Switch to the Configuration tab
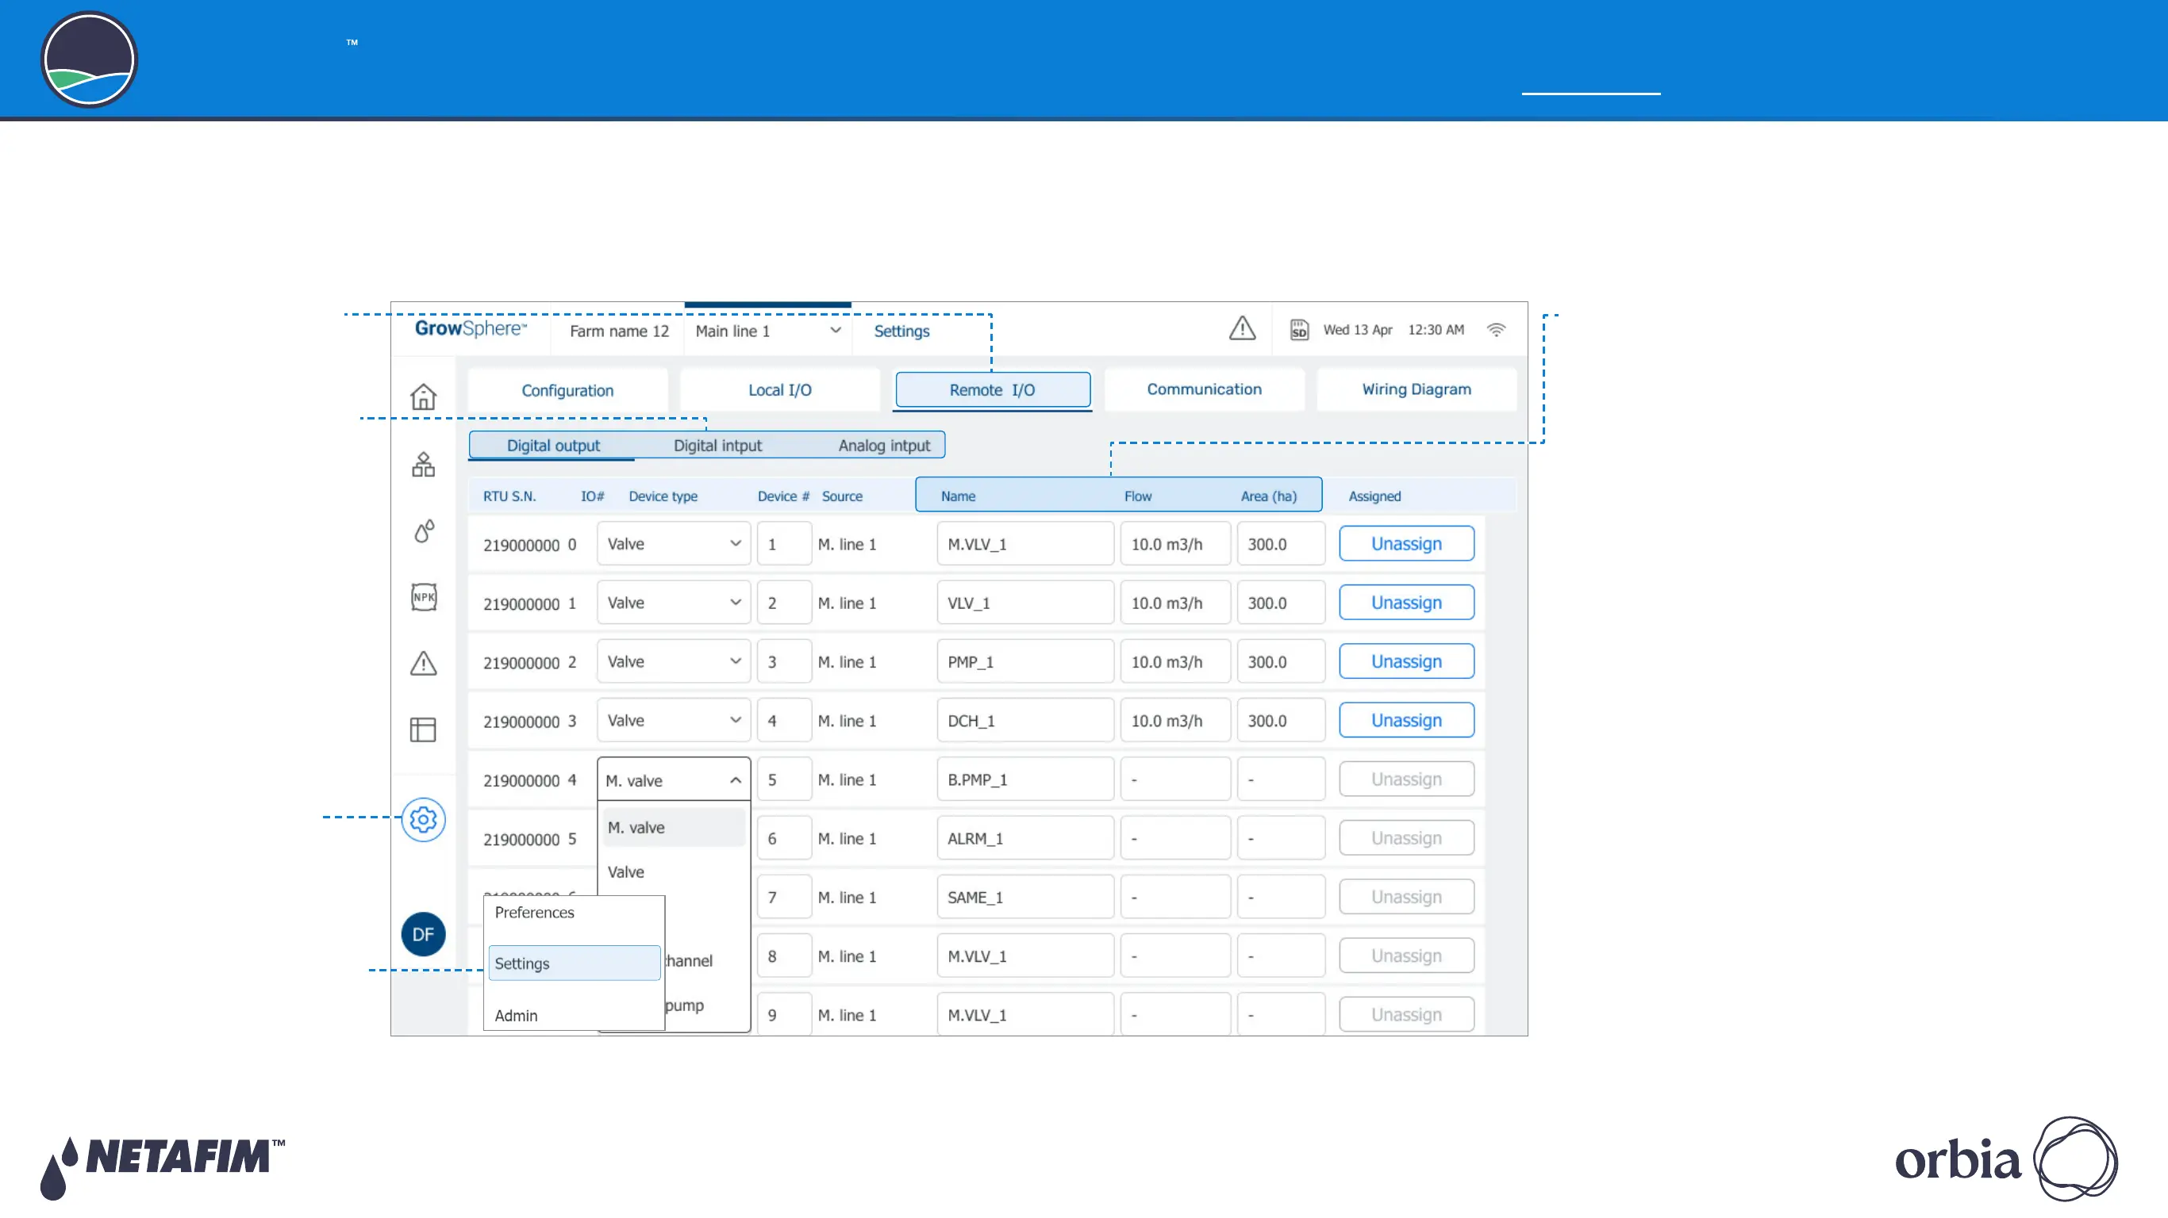 (x=568, y=390)
